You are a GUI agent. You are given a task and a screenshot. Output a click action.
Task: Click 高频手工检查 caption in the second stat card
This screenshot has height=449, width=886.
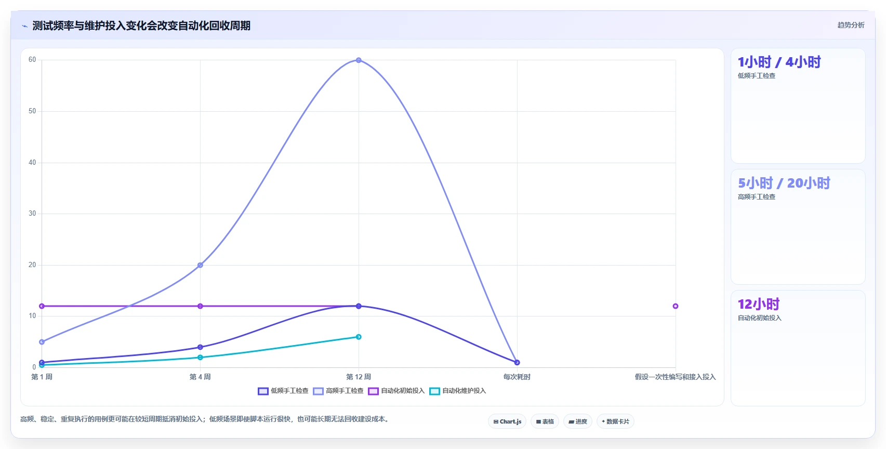click(757, 197)
